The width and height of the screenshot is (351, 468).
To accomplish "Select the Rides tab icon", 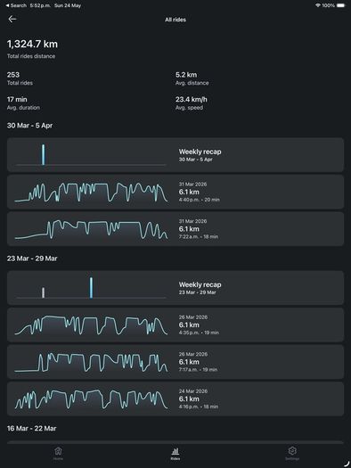I will [175, 451].
